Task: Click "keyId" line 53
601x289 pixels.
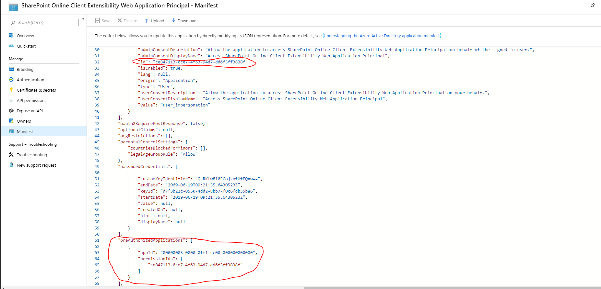Action: 198,191
